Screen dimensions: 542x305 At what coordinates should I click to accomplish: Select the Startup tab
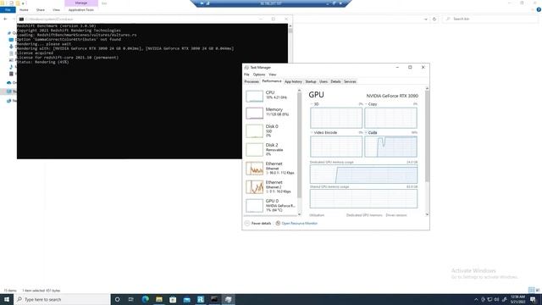(311, 81)
